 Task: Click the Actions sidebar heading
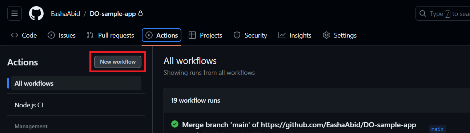[x=23, y=62]
